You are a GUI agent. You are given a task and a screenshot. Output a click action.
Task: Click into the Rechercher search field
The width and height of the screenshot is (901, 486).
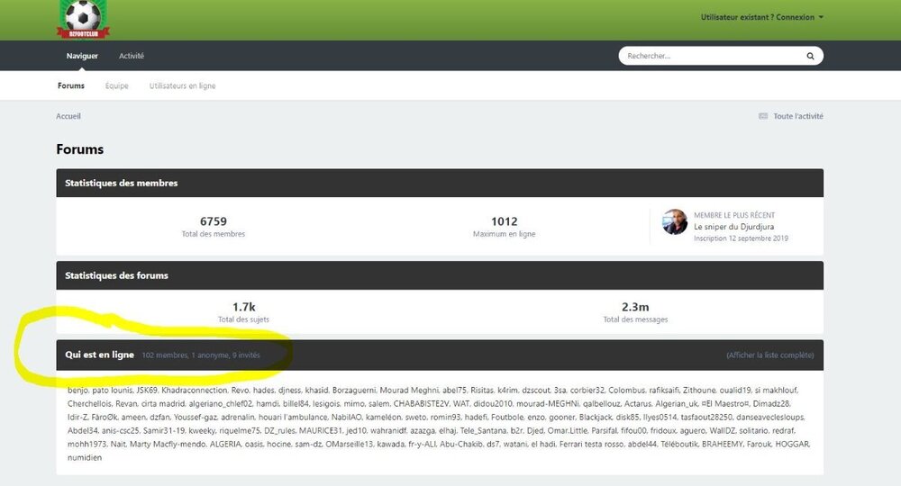pyautogui.click(x=713, y=56)
